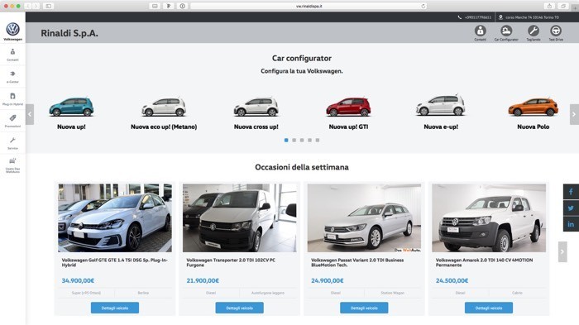Click Dettagli veicolo for the Golf GTE
This screenshot has height=325, width=579.
115,308
